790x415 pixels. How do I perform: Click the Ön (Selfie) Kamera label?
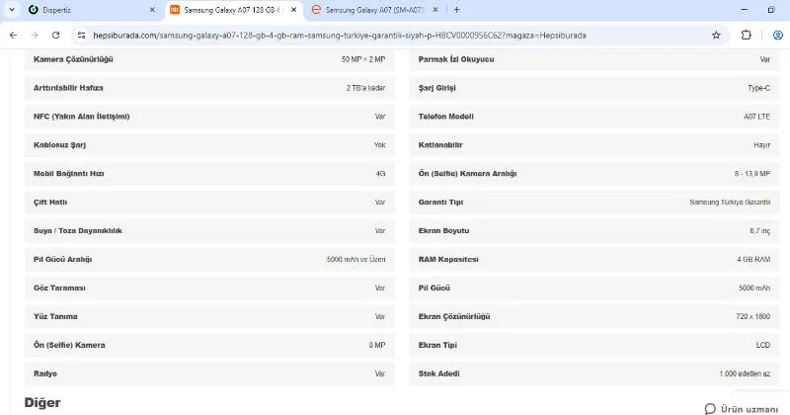coord(69,345)
